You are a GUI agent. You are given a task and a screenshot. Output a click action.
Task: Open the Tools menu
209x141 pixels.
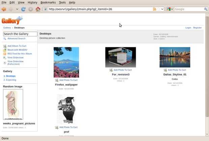click(x=62, y=3)
